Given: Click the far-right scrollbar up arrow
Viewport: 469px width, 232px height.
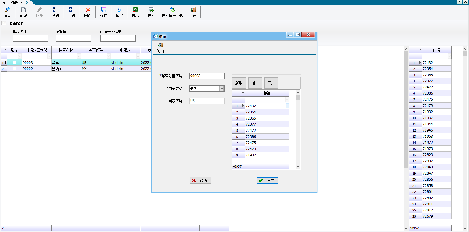Looking at the screenshot, I should (x=465, y=49).
